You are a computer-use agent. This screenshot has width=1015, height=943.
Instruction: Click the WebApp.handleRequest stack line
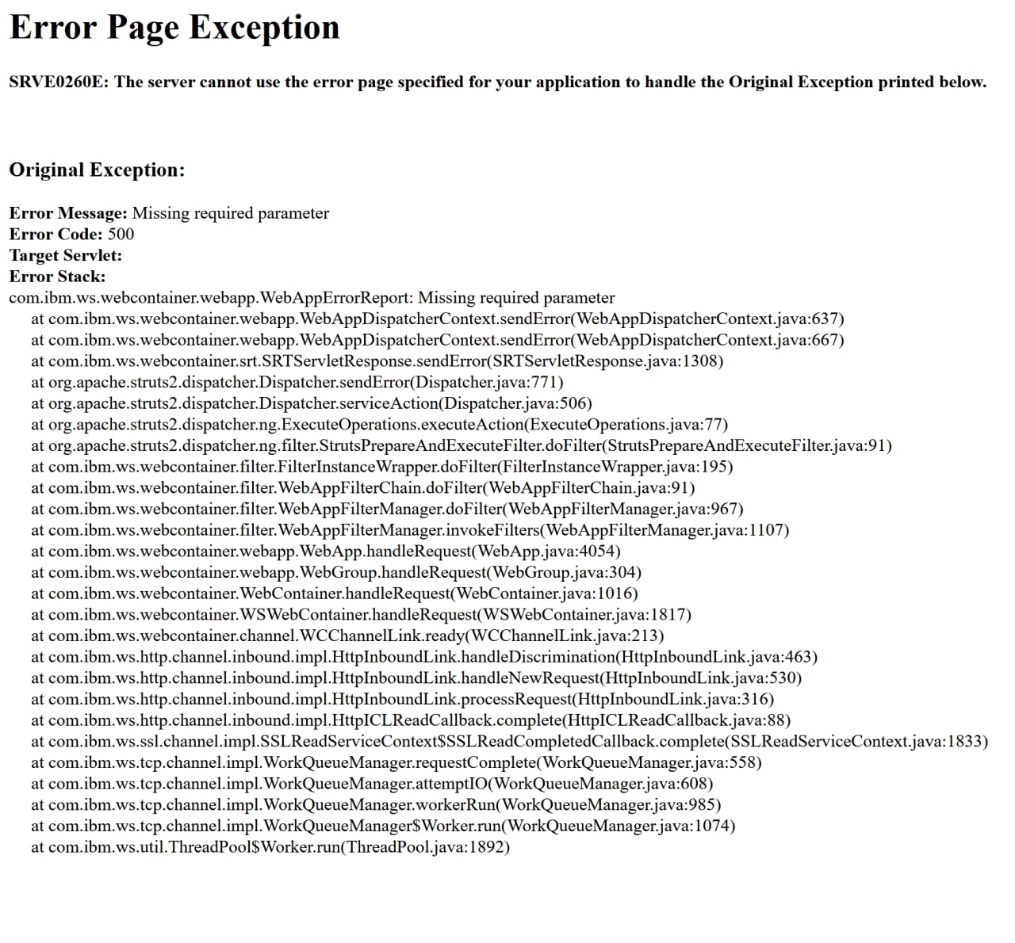(326, 552)
